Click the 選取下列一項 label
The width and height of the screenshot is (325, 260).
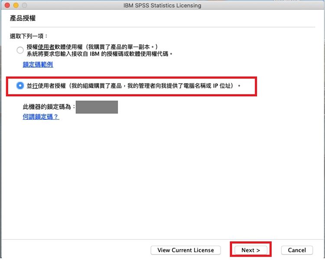29,36
